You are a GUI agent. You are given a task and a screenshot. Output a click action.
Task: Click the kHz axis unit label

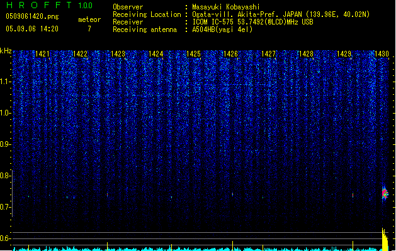(x=6, y=51)
